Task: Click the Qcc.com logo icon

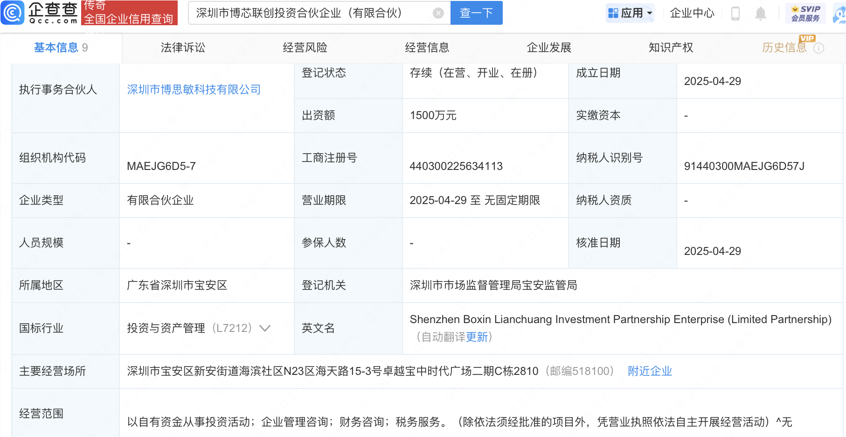Action: [13, 13]
